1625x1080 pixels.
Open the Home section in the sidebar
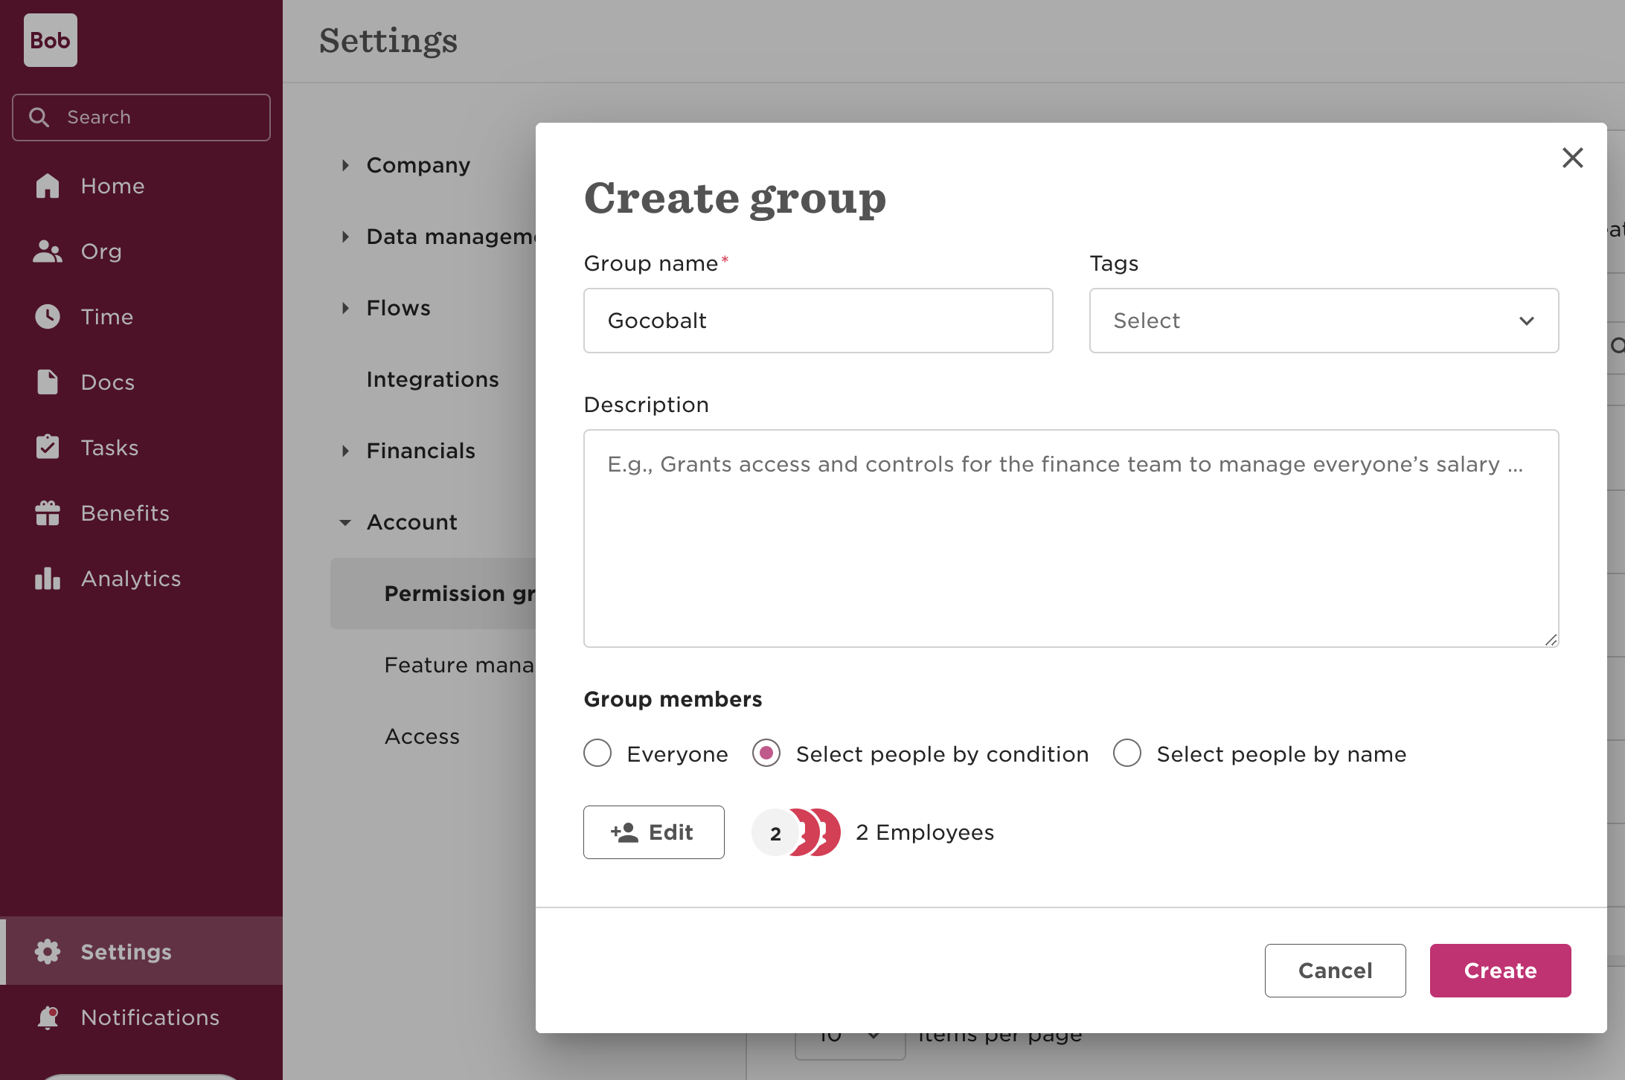[112, 185]
